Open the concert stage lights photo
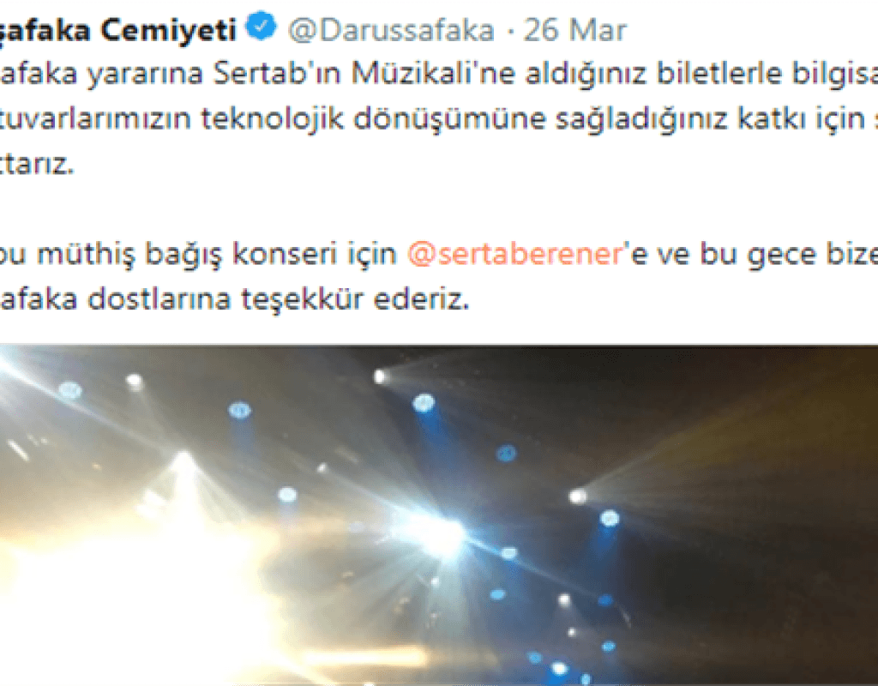The width and height of the screenshot is (878, 686). click(x=439, y=515)
